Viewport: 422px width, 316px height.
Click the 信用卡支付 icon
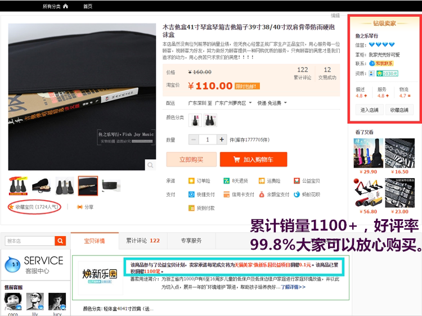[x=226, y=195]
